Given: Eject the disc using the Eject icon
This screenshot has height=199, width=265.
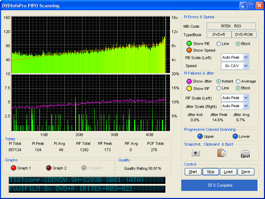Looking at the screenshot, I should pos(245,154).
